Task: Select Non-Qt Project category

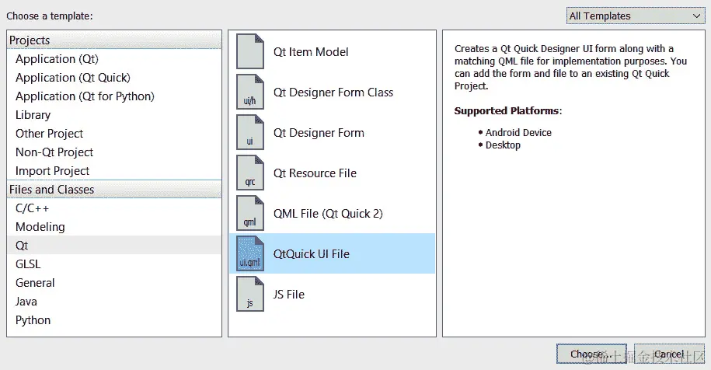Action: pyautogui.click(x=114, y=152)
